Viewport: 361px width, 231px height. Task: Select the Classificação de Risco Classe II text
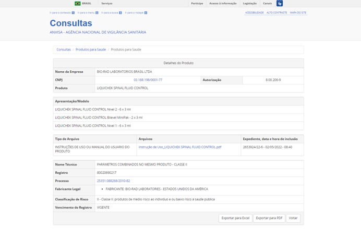[x=155, y=199]
